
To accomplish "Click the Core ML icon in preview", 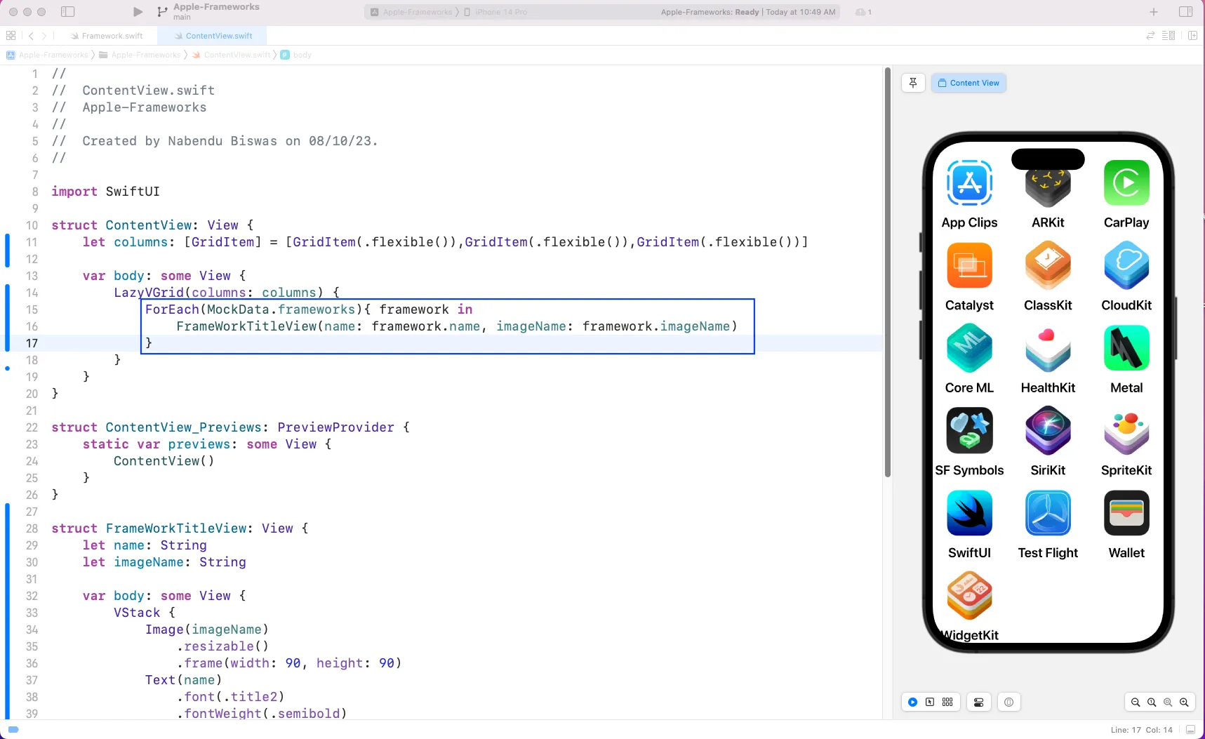I will pyautogui.click(x=969, y=347).
